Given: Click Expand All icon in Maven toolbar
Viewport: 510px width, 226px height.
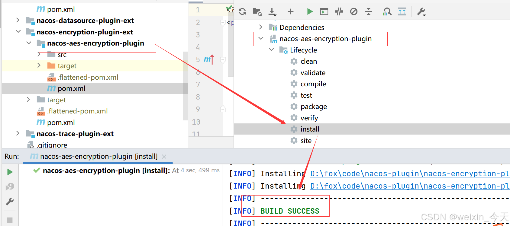Looking at the screenshot, I should (x=402, y=12).
